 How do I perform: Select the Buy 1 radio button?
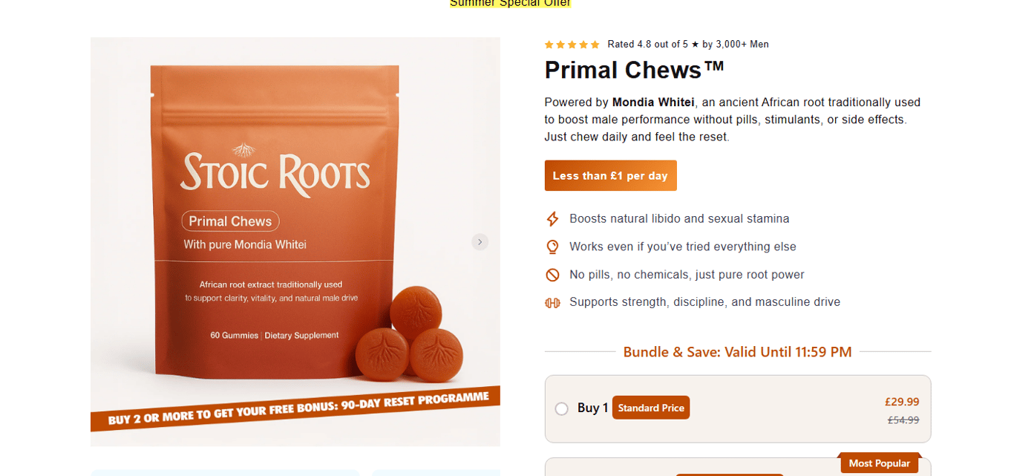pos(561,408)
